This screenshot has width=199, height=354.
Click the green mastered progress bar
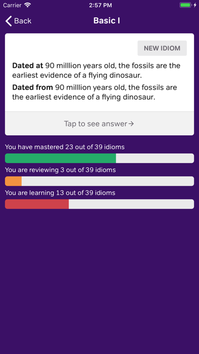click(x=60, y=158)
